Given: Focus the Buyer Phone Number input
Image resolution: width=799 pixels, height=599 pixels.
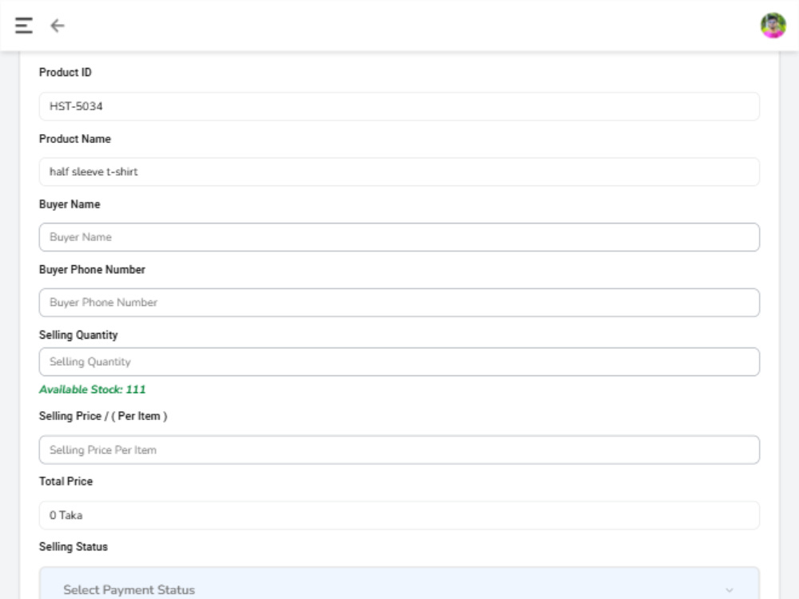Looking at the screenshot, I should pos(399,303).
